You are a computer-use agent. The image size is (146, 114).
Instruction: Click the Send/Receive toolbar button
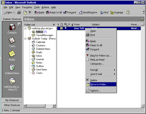click(x=88, y=12)
